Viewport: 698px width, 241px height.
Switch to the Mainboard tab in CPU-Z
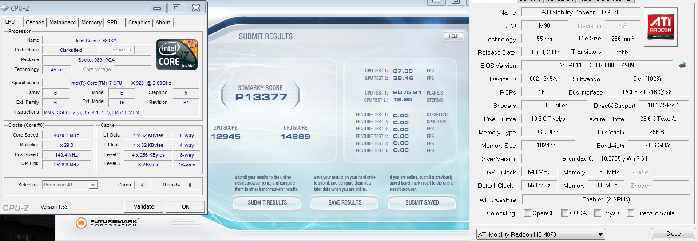63,22
